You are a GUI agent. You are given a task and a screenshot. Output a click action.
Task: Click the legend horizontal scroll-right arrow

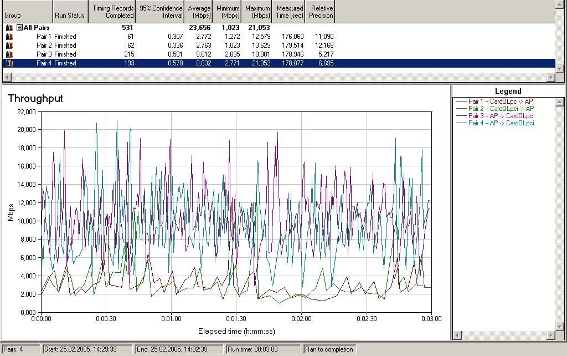(x=551, y=335)
